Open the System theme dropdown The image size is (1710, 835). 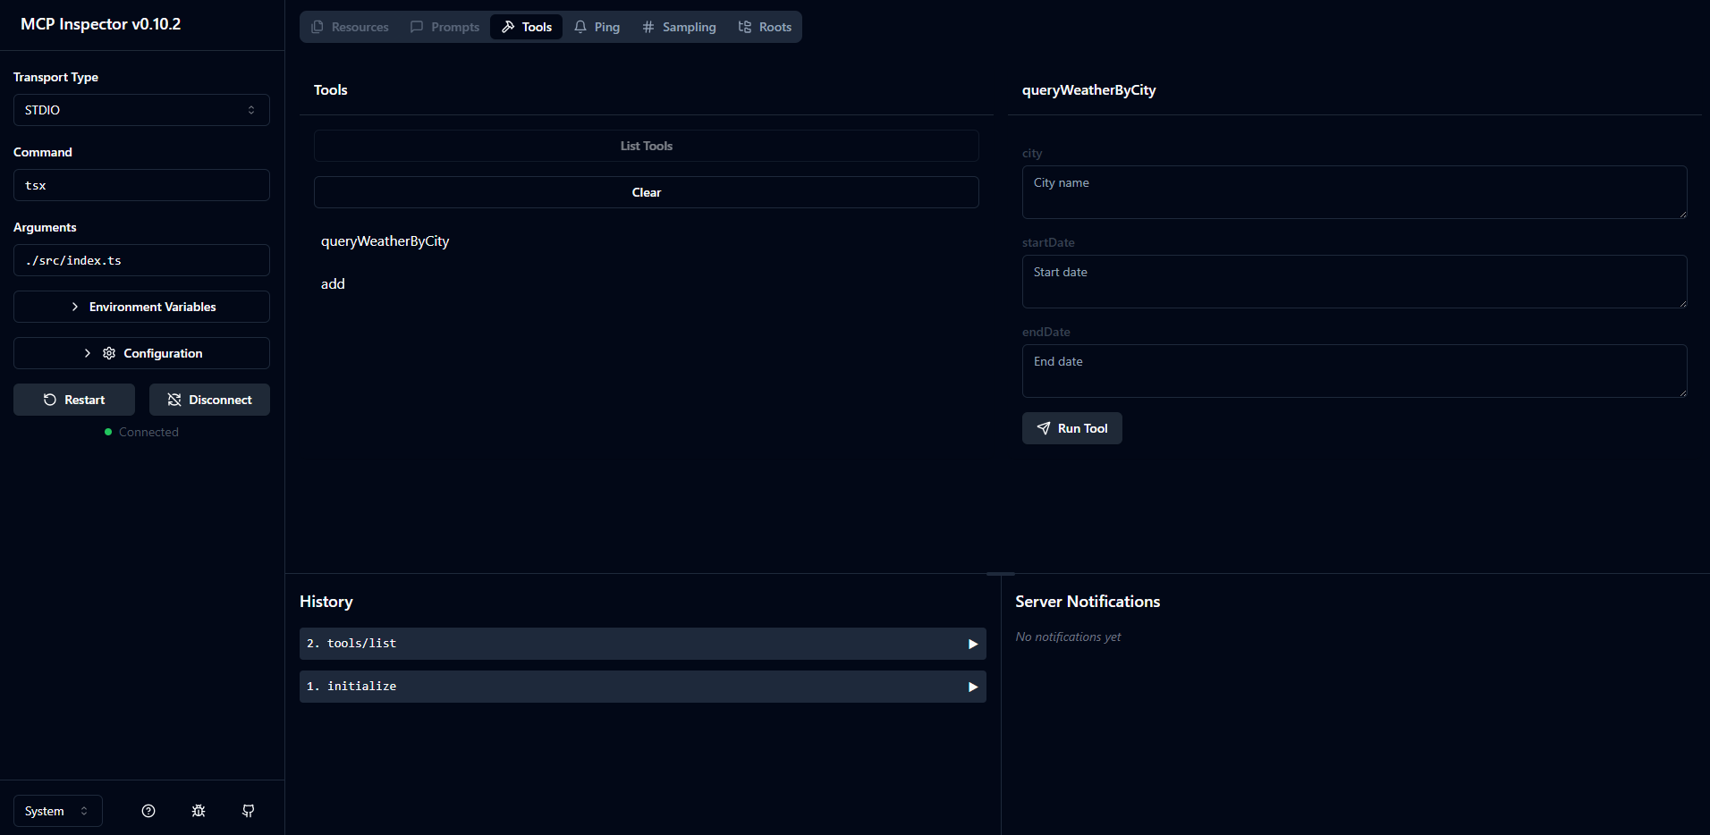pos(58,811)
